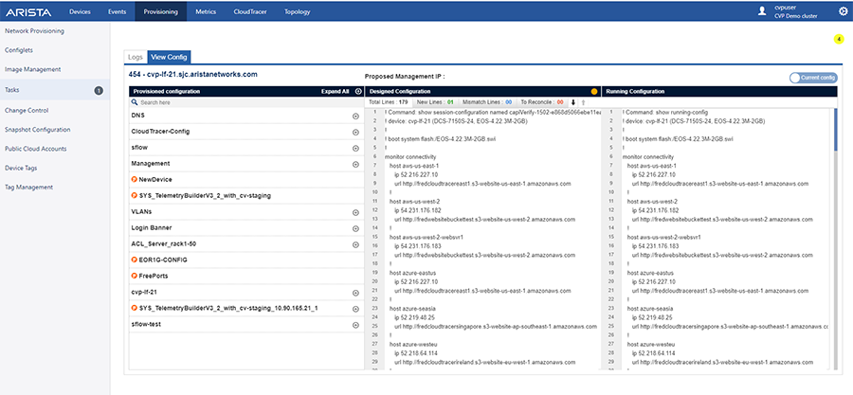Click the Proposed Management IP label
This screenshot has width=853, height=395.
point(405,77)
